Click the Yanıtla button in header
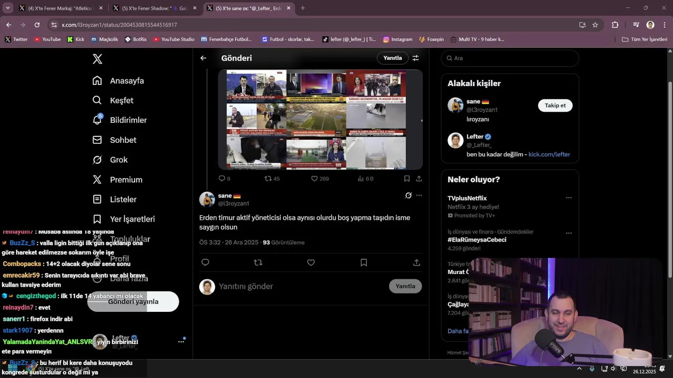The height and width of the screenshot is (378, 673). [392, 58]
